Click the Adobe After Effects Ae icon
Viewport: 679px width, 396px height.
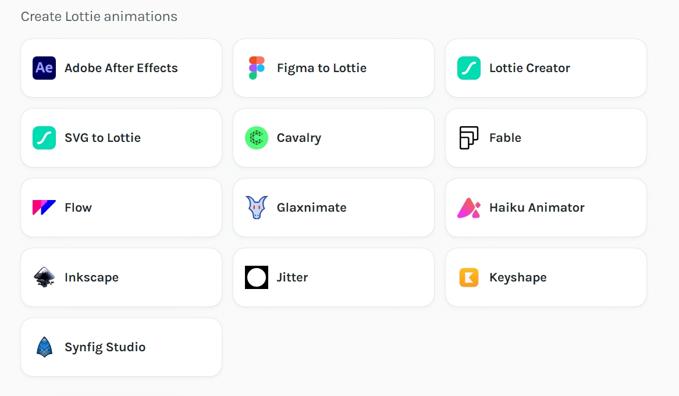(x=44, y=68)
